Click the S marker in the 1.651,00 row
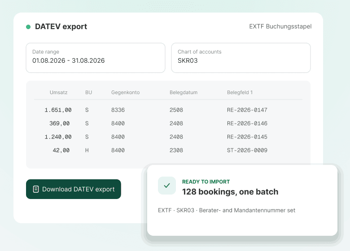 coord(87,110)
